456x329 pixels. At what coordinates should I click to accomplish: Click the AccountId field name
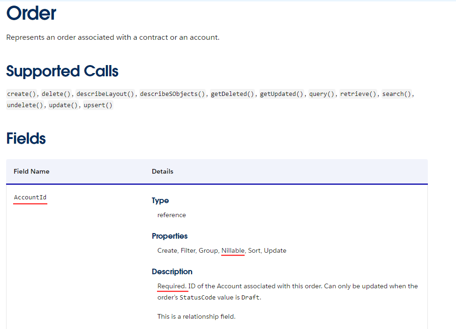30,197
